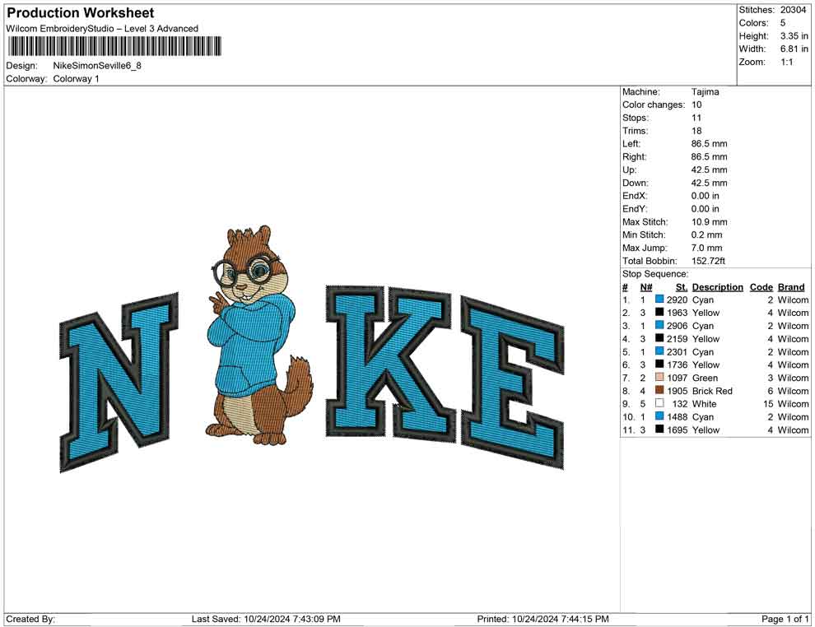Viewport: 815px width, 627px height.
Task: Click design name 'NikeSimonSeville6_8'
Action: (x=97, y=66)
